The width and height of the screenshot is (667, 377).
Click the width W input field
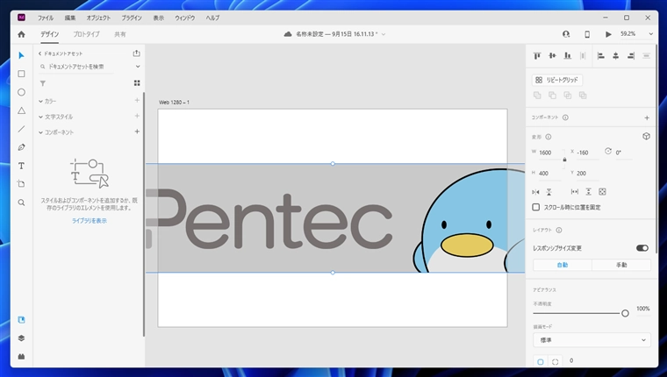549,153
